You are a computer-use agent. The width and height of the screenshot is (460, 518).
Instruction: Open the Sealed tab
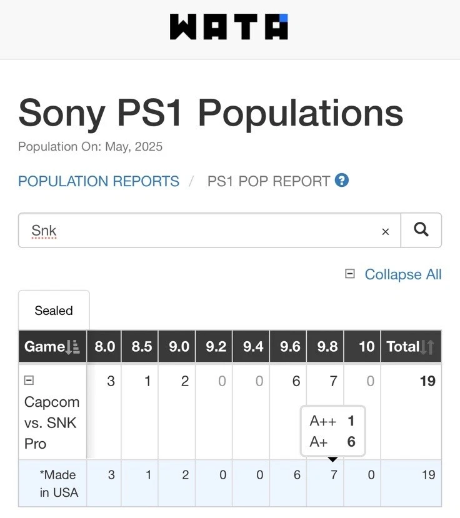[x=54, y=311]
